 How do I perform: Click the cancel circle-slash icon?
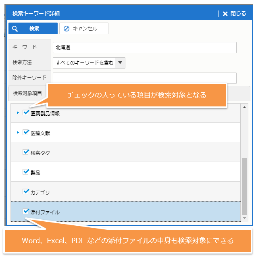pos(67,29)
